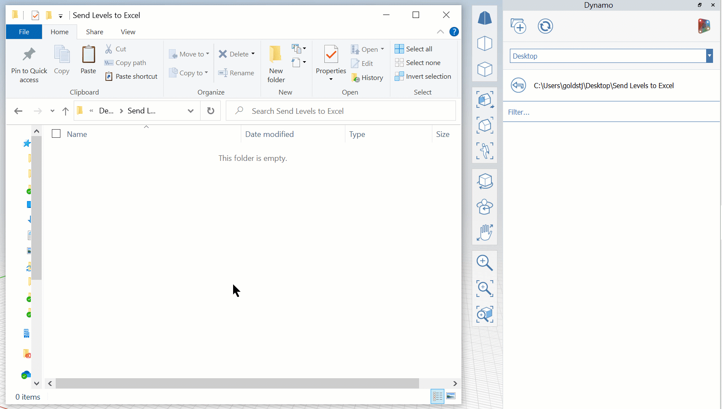Click the Paste clipboard icon

pos(88,55)
